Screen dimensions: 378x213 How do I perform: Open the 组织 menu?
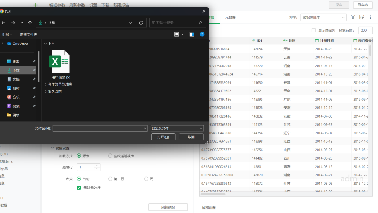7,34
